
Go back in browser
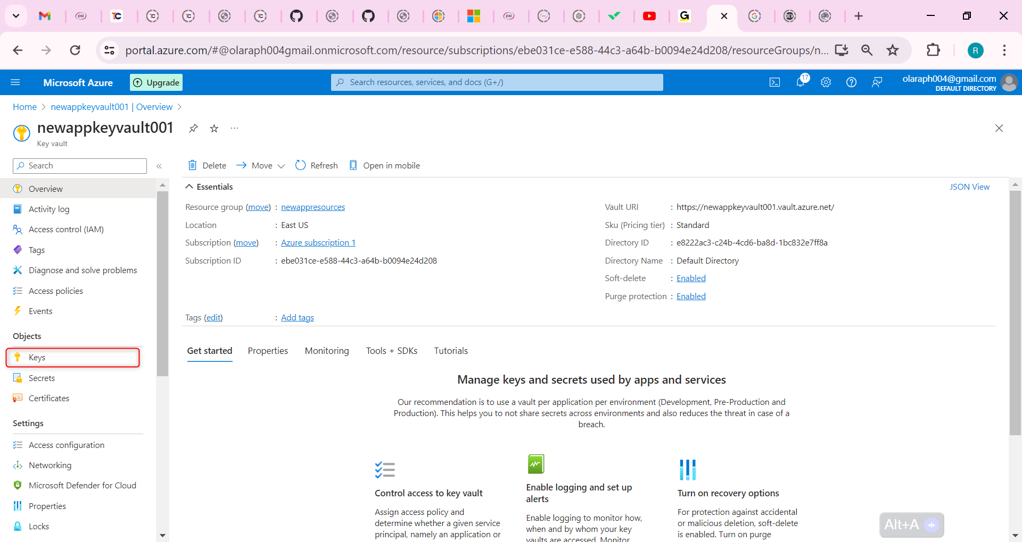(18, 50)
